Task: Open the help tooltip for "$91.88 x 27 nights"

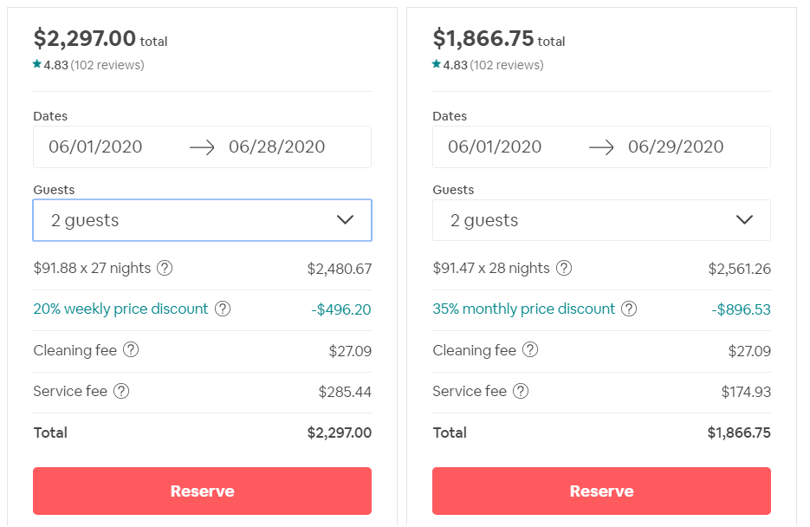Action: [x=165, y=269]
